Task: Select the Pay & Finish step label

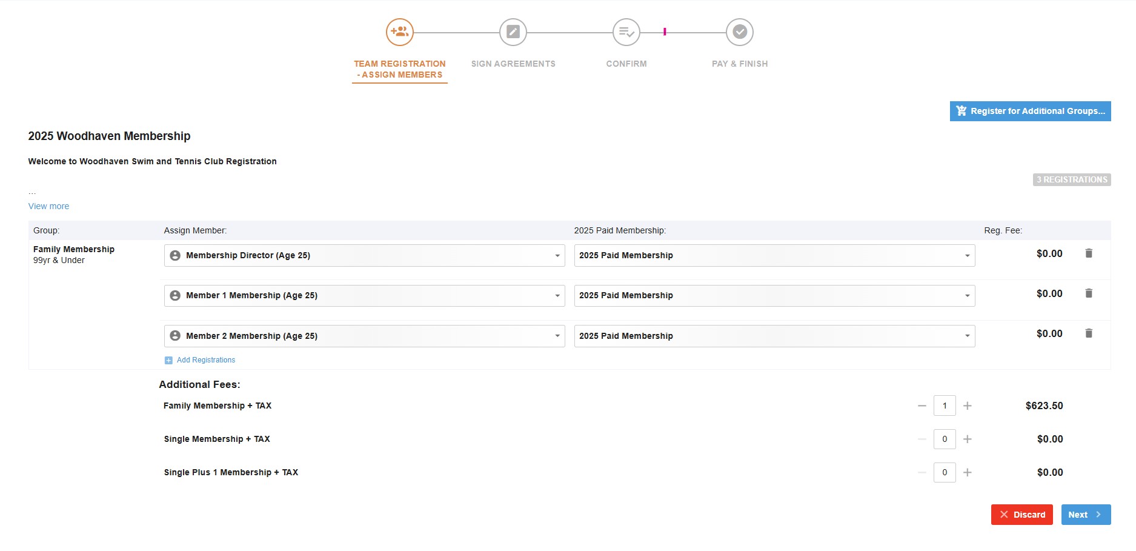Action: [739, 64]
